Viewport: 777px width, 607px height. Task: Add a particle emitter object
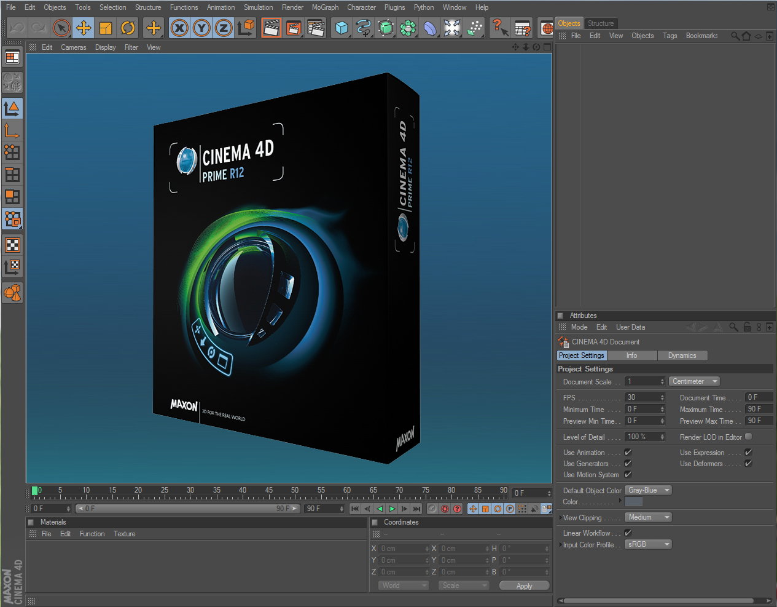[x=474, y=28]
